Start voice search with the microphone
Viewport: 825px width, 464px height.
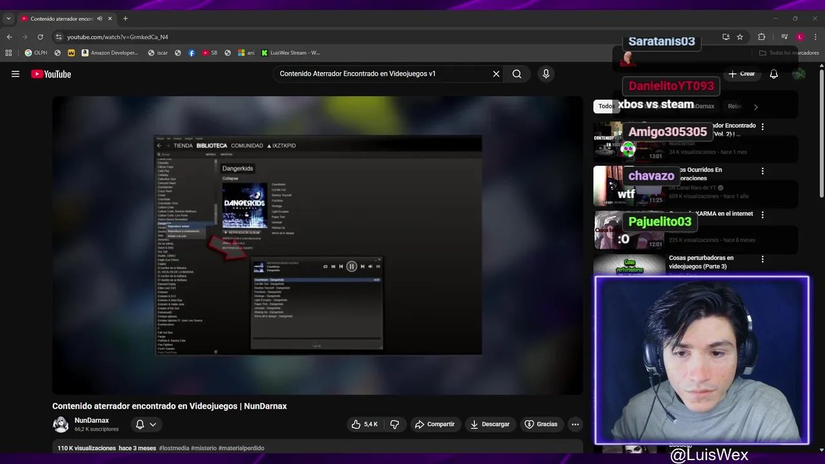click(546, 74)
